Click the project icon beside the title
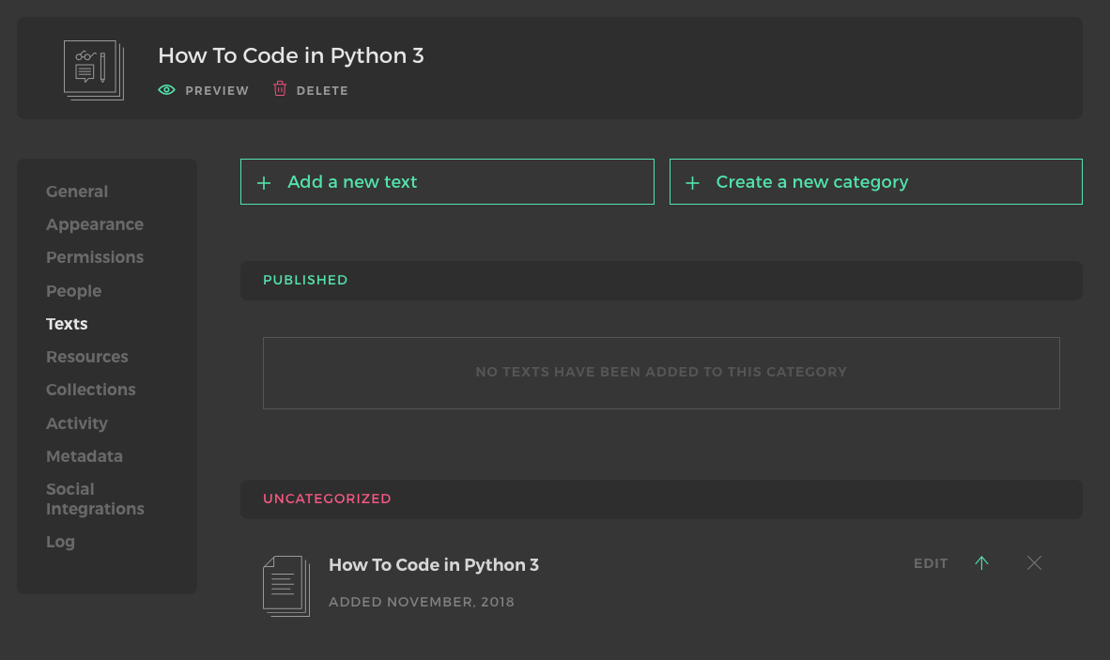 94,70
